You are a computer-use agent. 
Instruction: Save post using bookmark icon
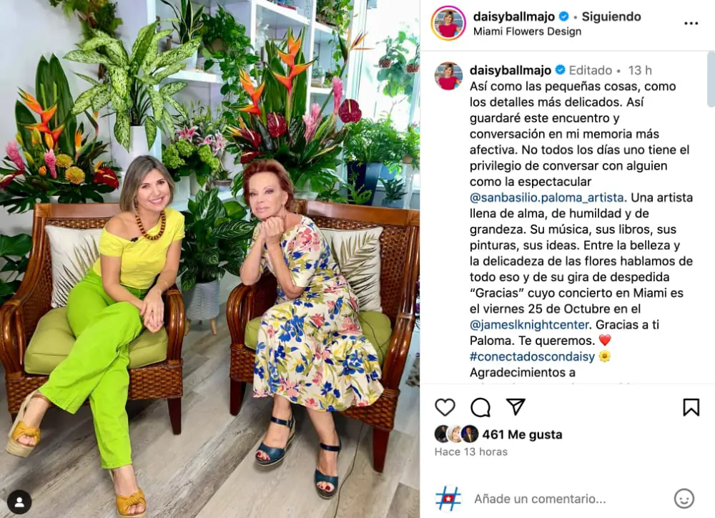[x=691, y=407]
